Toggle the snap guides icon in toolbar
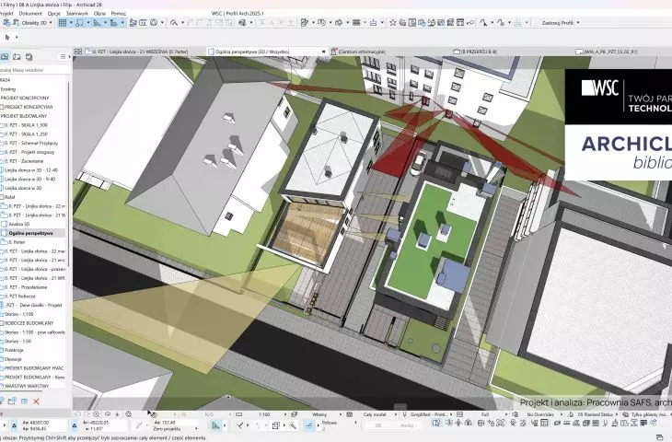The image size is (672, 442). point(79,23)
